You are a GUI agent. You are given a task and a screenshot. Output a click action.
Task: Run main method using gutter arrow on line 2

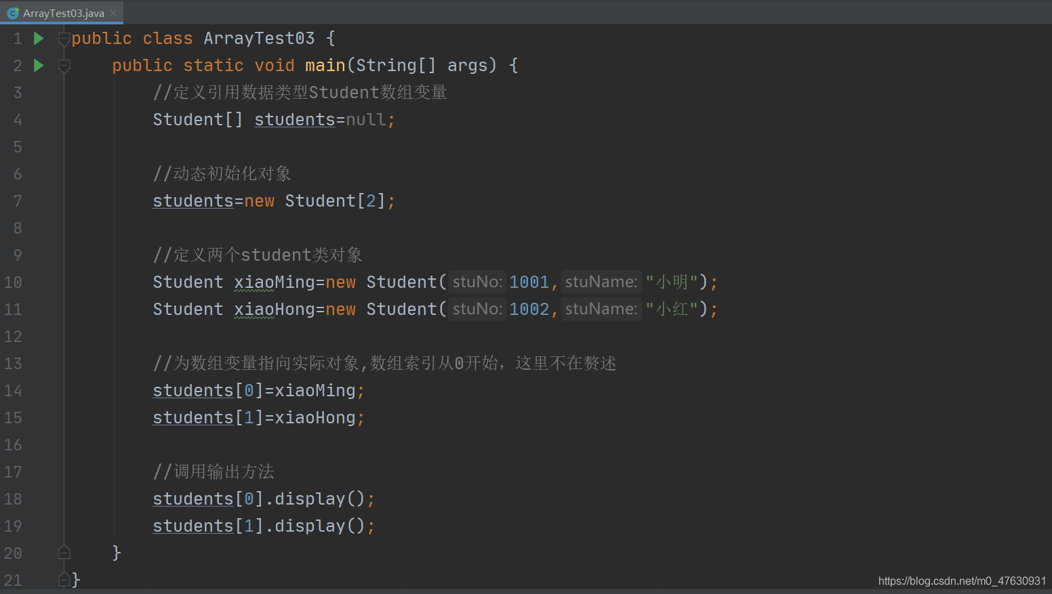[39, 66]
